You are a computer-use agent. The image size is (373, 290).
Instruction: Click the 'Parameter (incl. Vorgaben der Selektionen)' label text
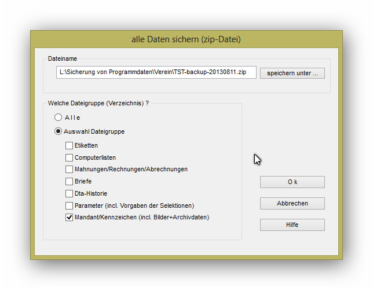pos(134,205)
